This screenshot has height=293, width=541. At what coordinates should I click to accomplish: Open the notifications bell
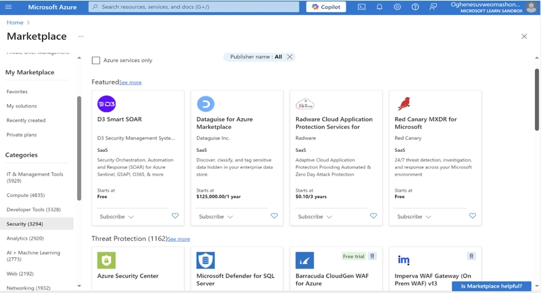click(379, 7)
